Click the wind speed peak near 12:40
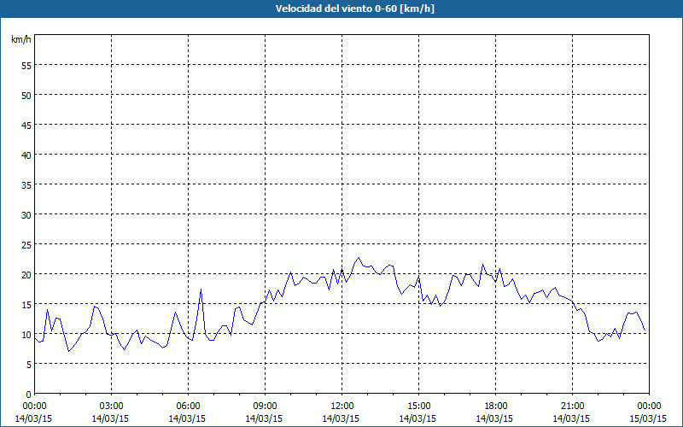683x427 pixels. pos(359,258)
